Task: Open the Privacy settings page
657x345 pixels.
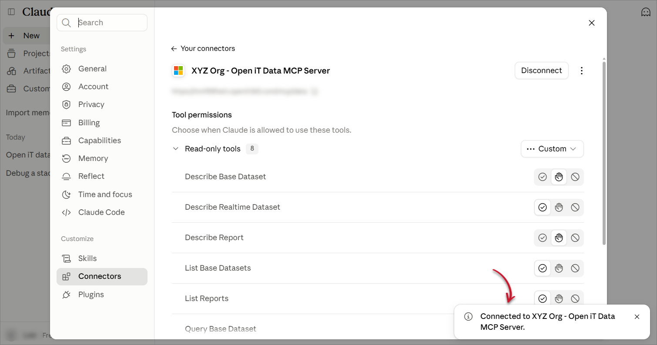Action: pyautogui.click(x=102, y=104)
